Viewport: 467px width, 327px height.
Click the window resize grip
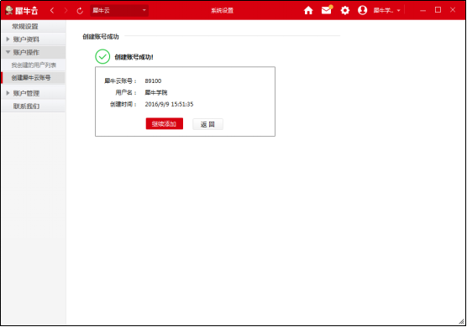462,321
